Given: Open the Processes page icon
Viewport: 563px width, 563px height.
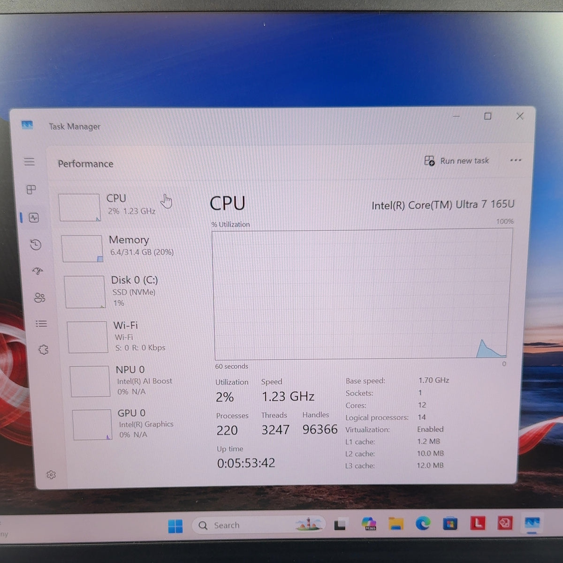Looking at the screenshot, I should [x=31, y=190].
